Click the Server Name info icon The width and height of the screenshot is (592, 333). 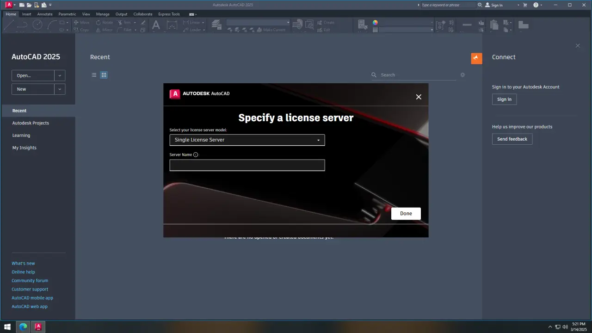click(196, 155)
